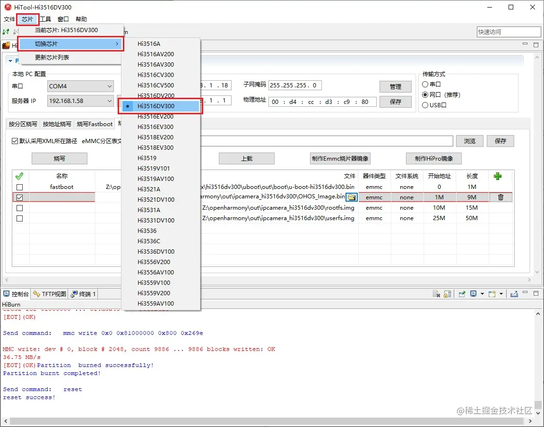This screenshot has width=544, height=427.
Task: Maximize the HiBurn editor view
Action: click(536, 45)
